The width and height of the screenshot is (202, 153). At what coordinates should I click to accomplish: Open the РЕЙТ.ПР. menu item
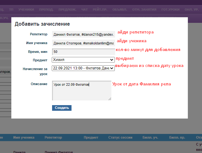tap(100, 10)
